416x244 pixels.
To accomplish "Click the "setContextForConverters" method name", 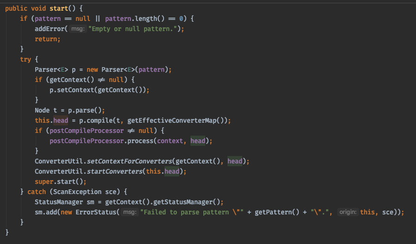I will coord(129,161).
